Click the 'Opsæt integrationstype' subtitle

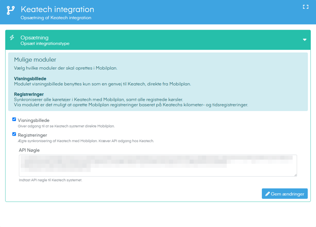point(45,43)
